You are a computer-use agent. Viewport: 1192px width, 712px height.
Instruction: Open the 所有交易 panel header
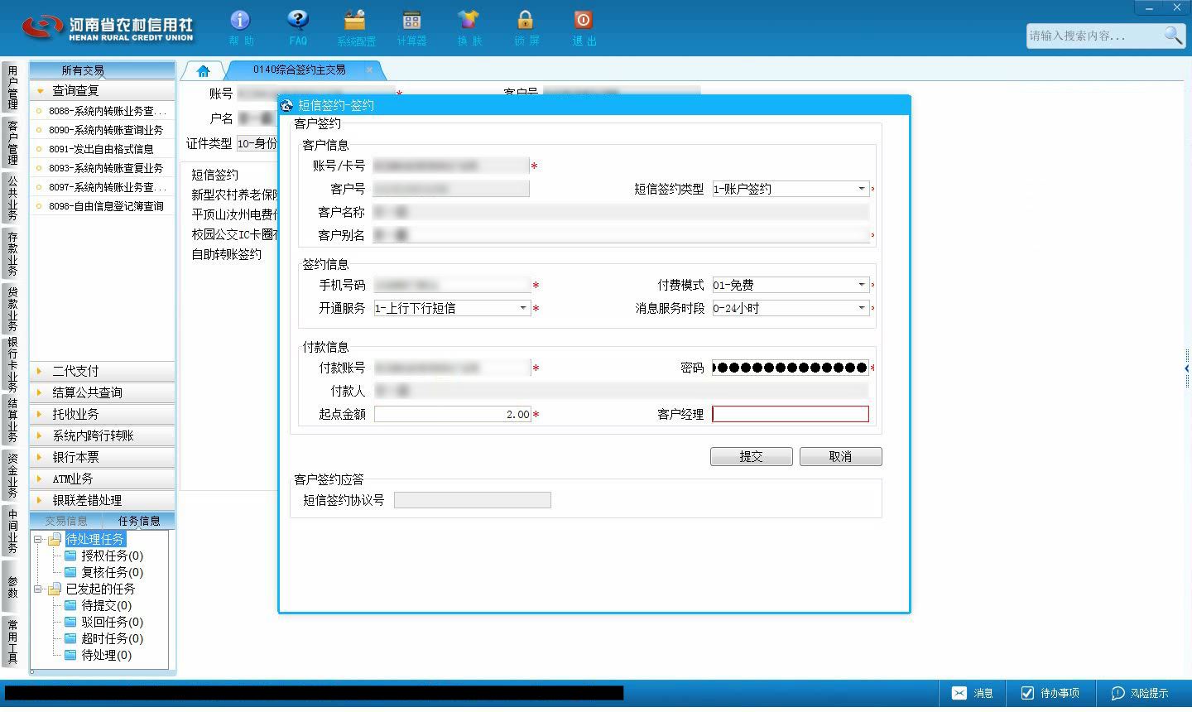click(103, 70)
